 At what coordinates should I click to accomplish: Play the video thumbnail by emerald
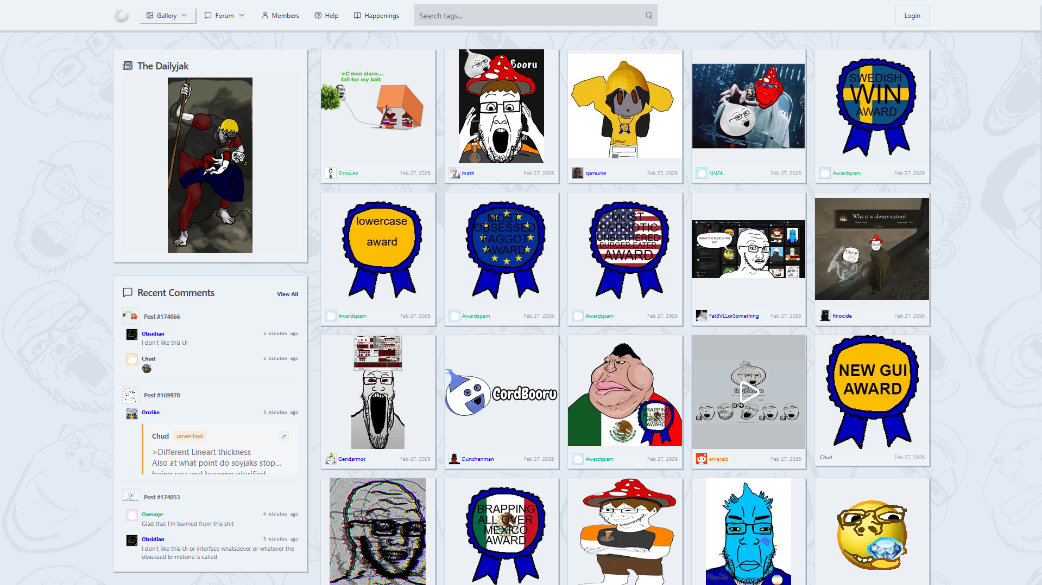[x=748, y=392]
